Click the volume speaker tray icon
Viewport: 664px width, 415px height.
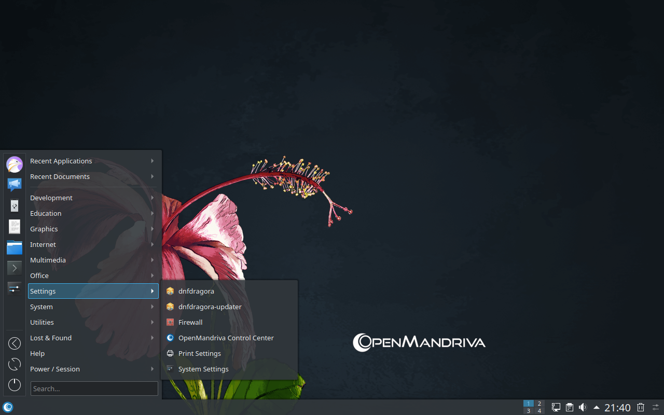point(583,407)
